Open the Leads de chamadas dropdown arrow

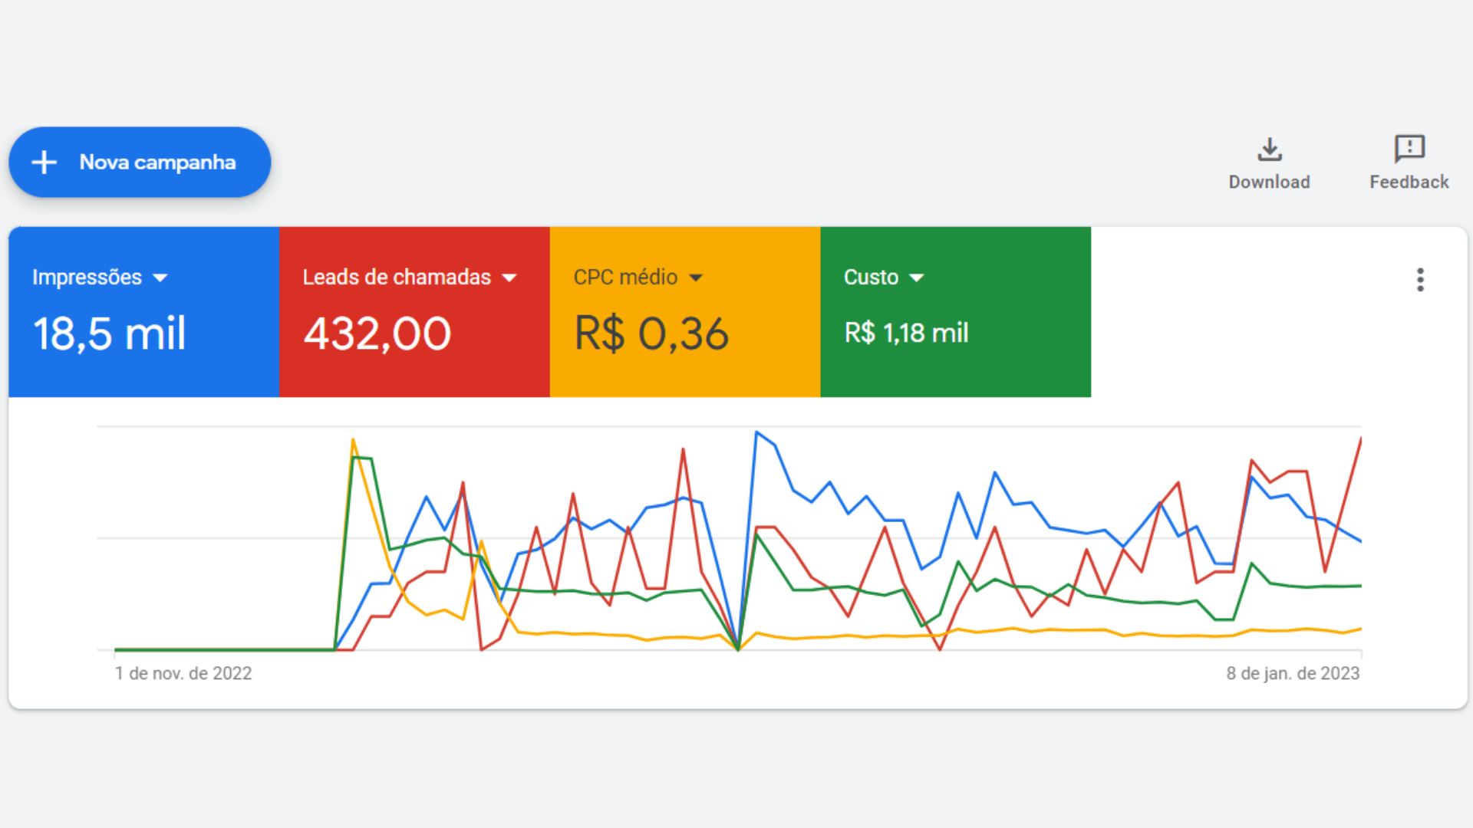(x=509, y=278)
